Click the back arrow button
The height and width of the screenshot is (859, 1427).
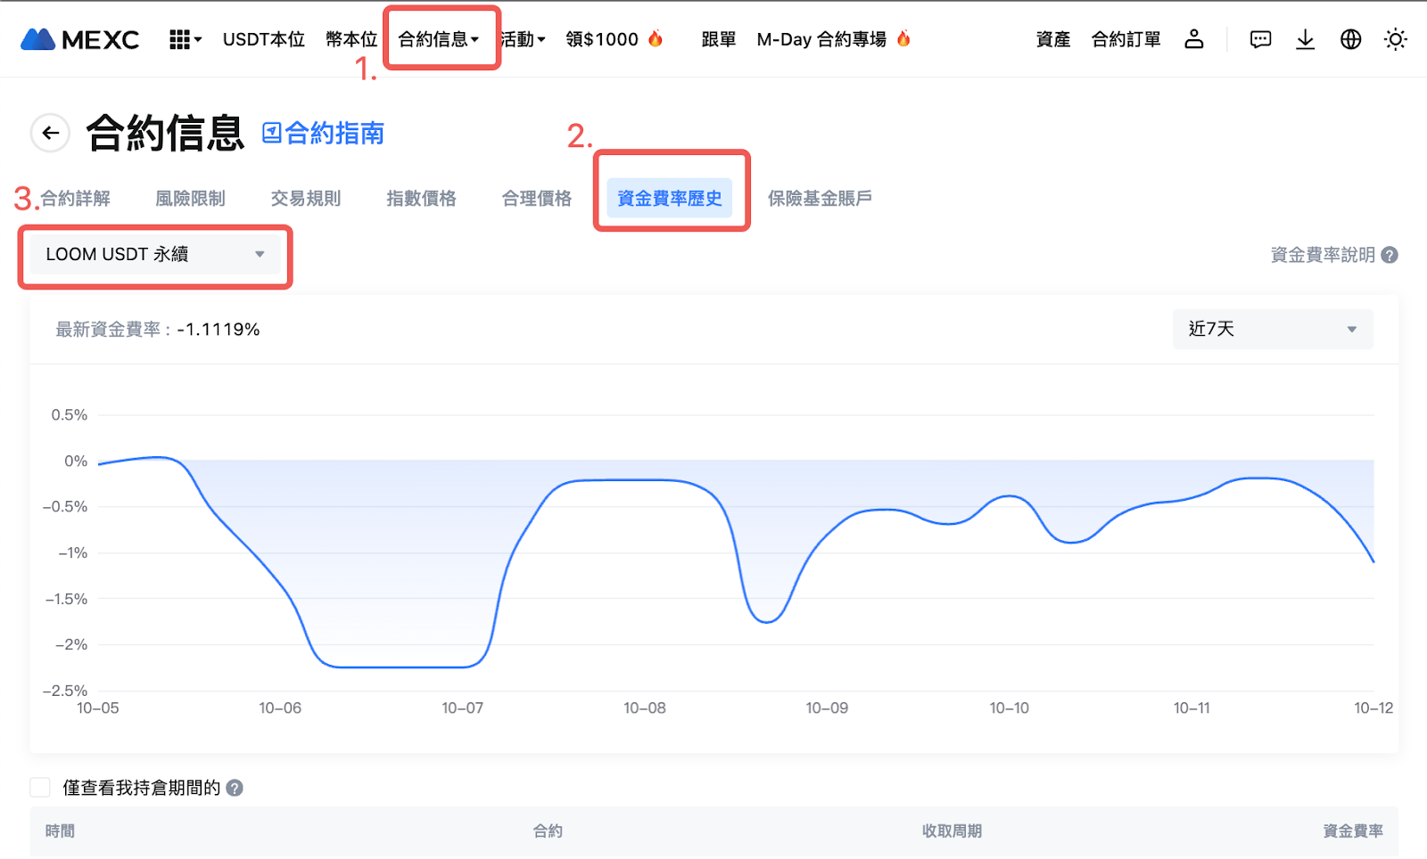tap(51, 134)
